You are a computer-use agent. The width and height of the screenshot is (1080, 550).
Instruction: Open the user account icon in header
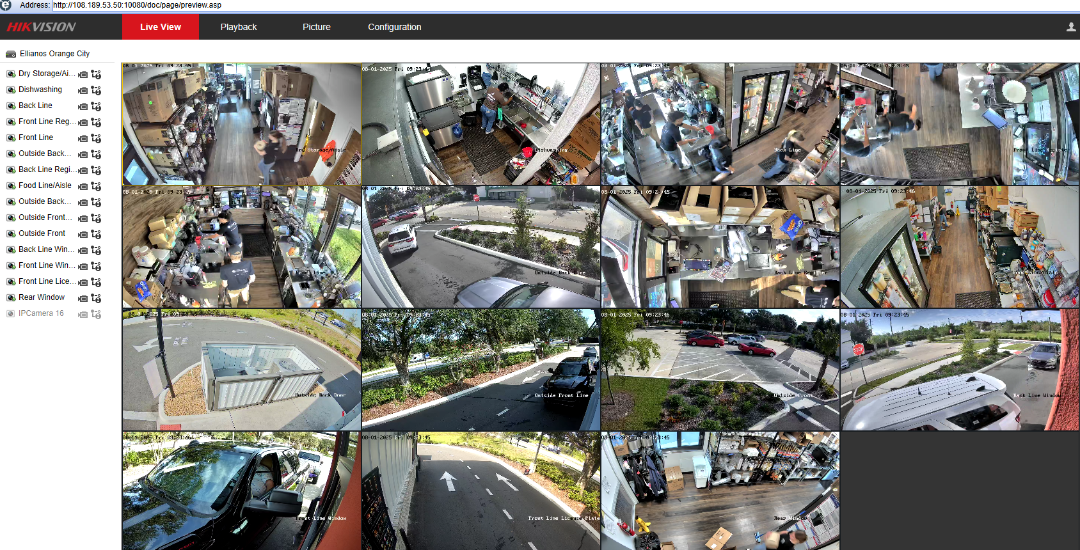click(x=1071, y=27)
